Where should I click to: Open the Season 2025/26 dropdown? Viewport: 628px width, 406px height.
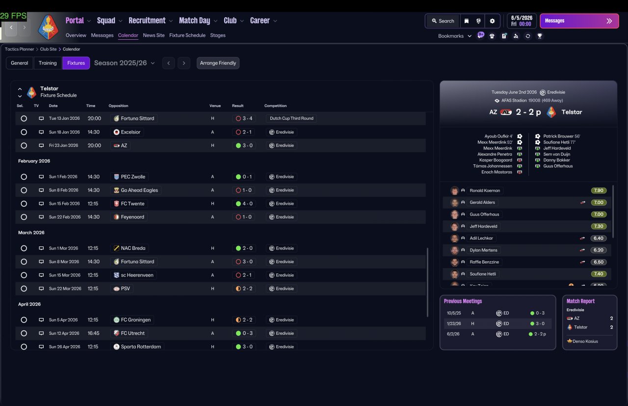coord(125,63)
